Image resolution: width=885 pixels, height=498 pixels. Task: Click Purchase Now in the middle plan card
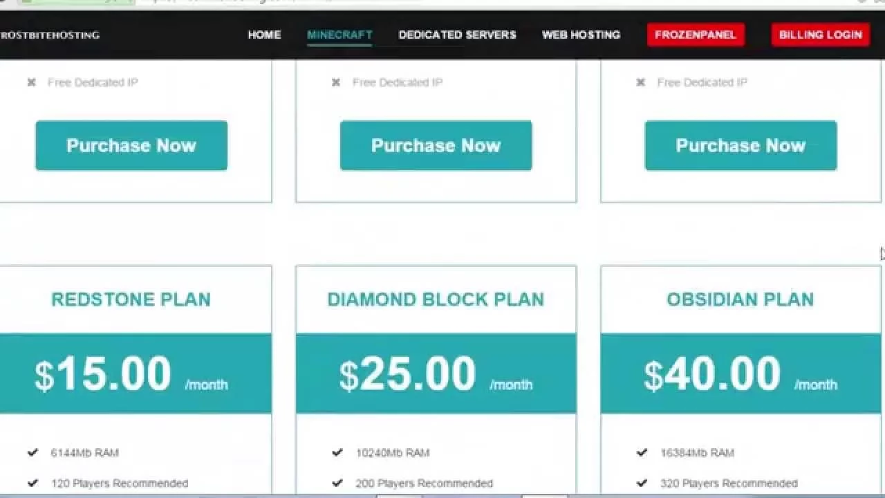point(436,145)
